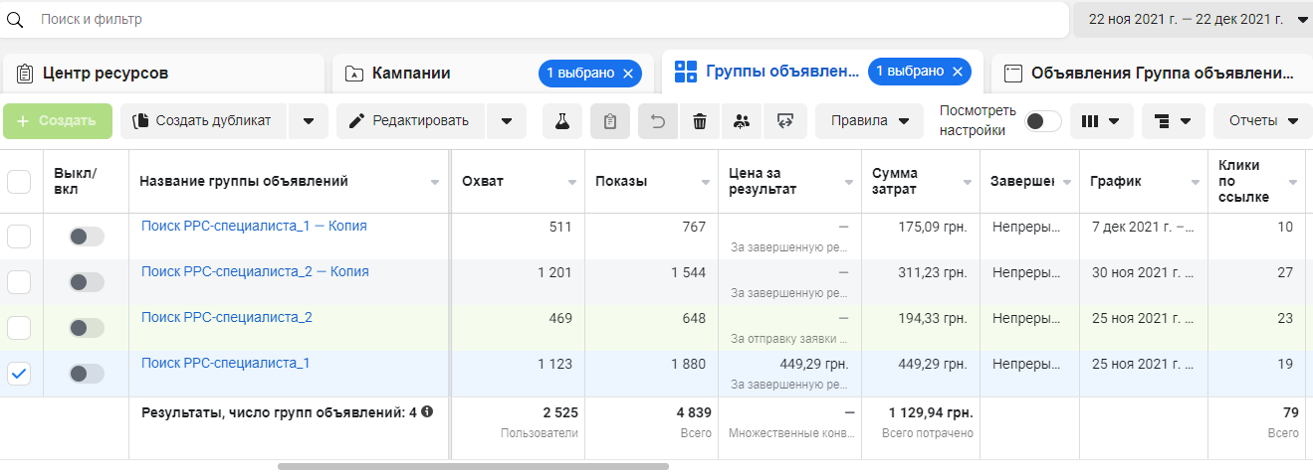Image resolution: width=1313 pixels, height=475 pixels.
Task: Click the search magnifier icon
Action: coord(15,19)
